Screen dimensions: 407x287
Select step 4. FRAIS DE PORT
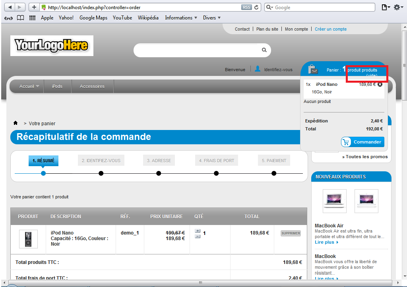click(x=217, y=161)
